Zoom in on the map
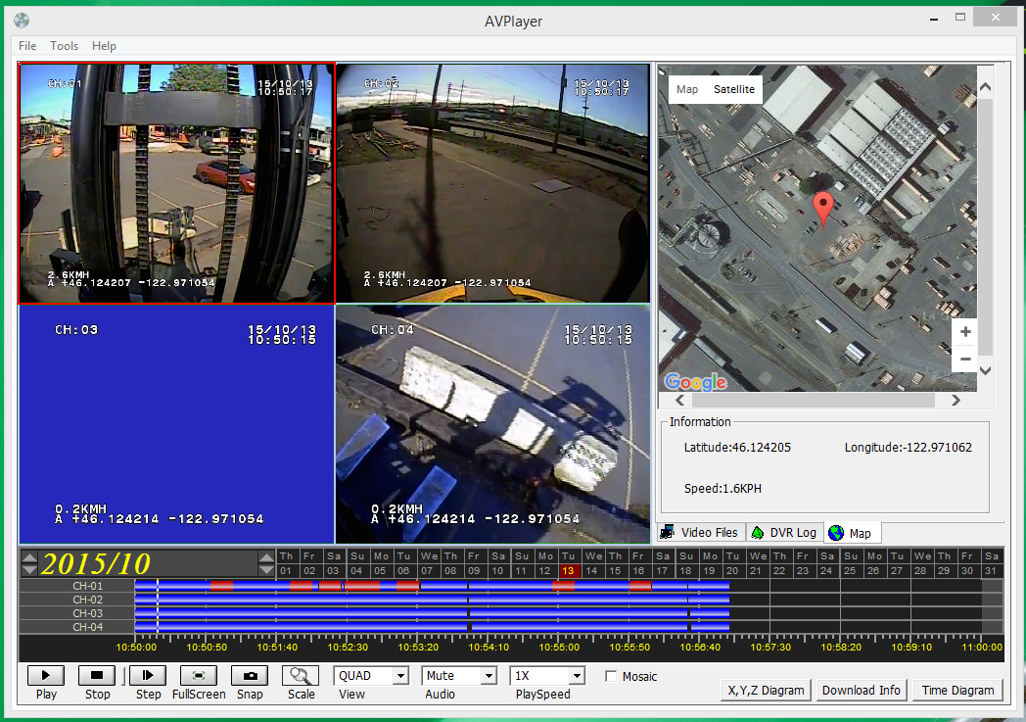The image size is (1026, 722). point(965,332)
